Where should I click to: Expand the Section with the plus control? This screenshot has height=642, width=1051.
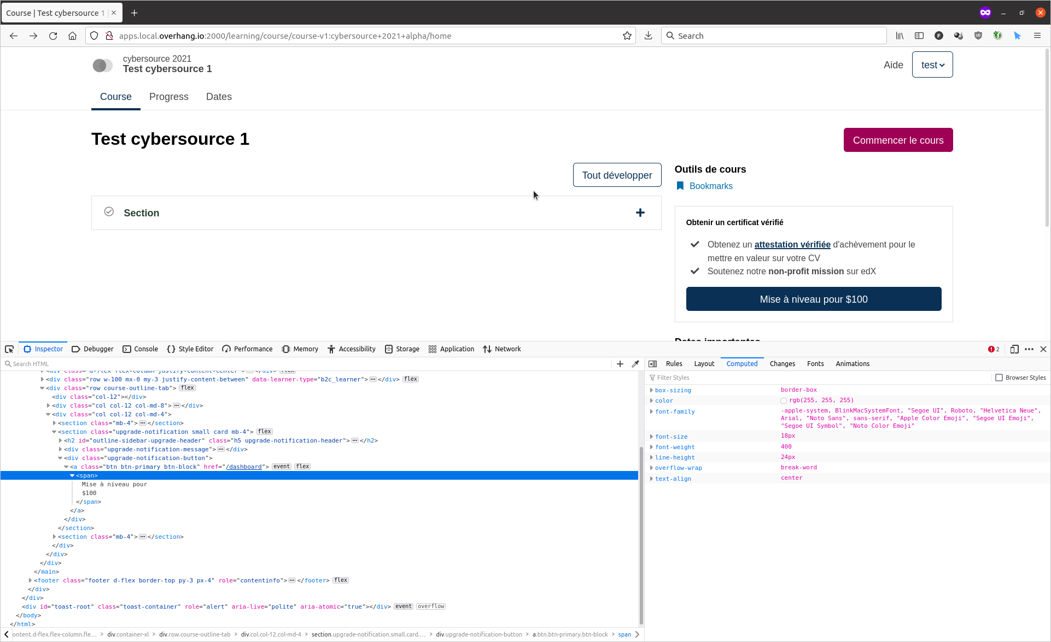[640, 213]
